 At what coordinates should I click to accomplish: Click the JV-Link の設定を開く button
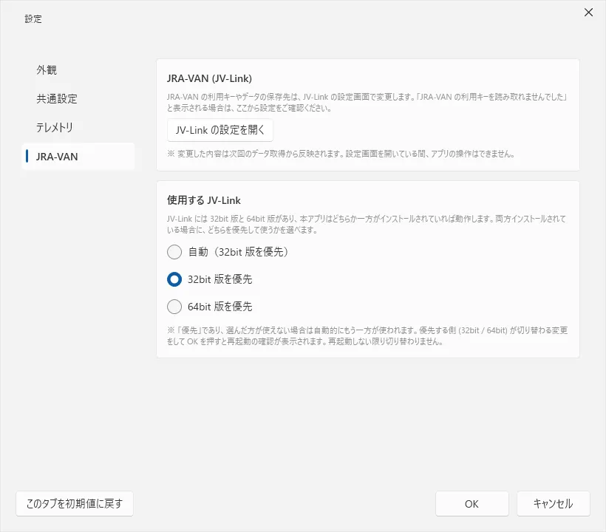(x=220, y=130)
